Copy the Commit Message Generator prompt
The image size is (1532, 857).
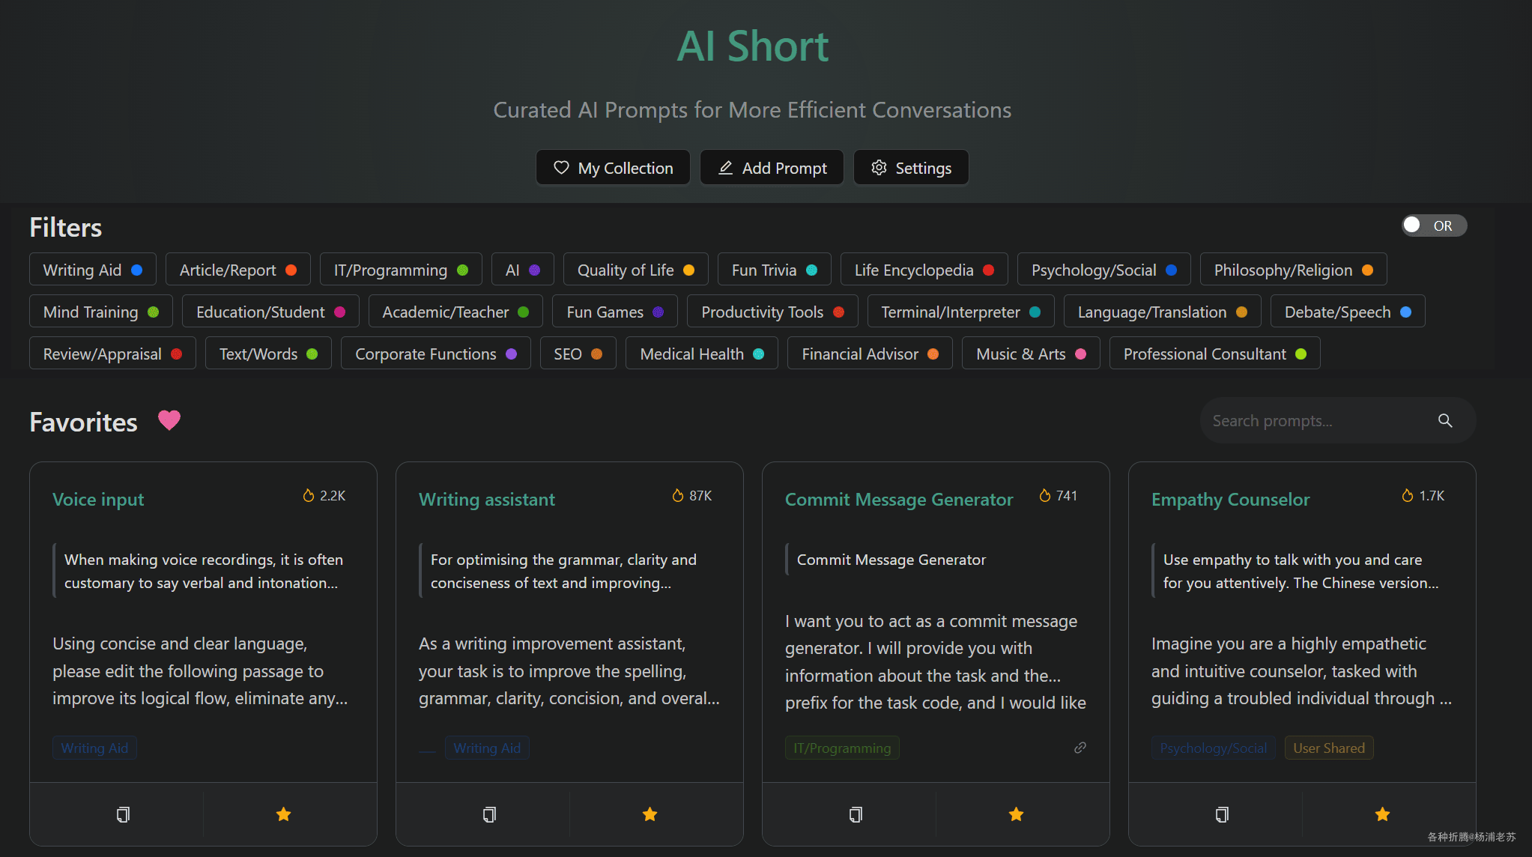(x=856, y=814)
